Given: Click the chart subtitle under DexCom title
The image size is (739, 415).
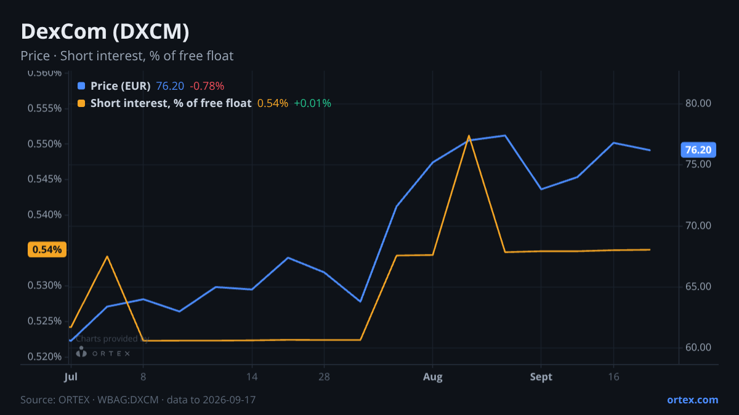Looking at the screenshot, I should [127, 56].
